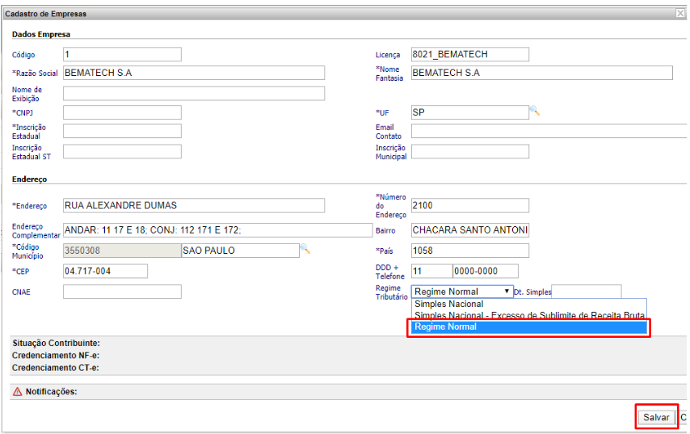Click the Endereço Complementar field
This screenshot has height=434, width=690.
point(218,230)
